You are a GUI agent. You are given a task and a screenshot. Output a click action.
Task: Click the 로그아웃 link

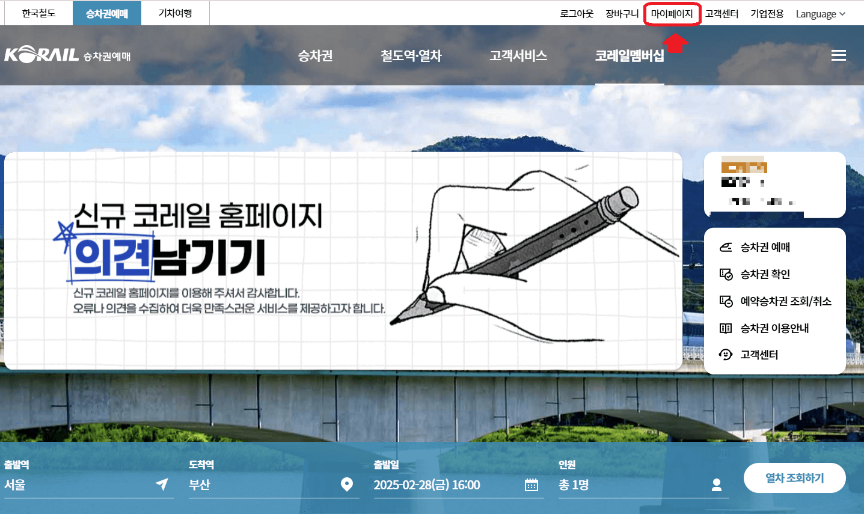coord(577,14)
